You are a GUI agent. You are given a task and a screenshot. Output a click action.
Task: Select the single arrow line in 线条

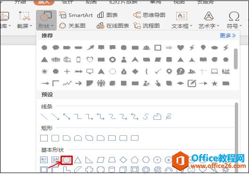click(x=55, y=116)
